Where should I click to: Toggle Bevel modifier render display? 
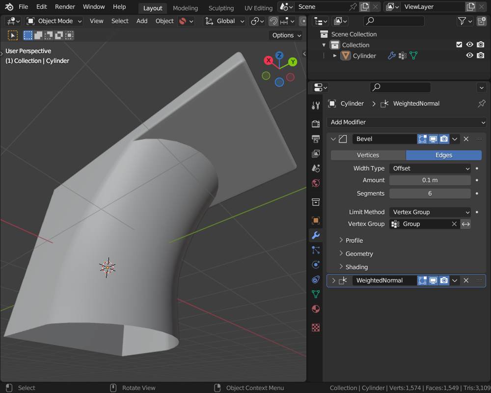[444, 139]
